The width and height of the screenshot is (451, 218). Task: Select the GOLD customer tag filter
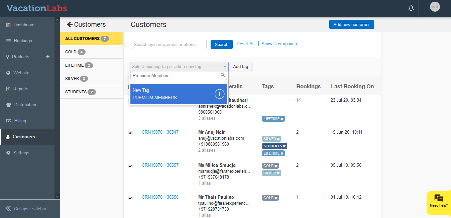click(71, 52)
